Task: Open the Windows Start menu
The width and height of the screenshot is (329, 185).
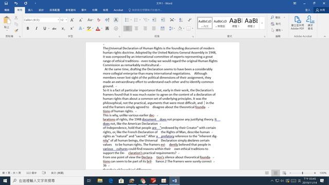Action: click(5, 180)
